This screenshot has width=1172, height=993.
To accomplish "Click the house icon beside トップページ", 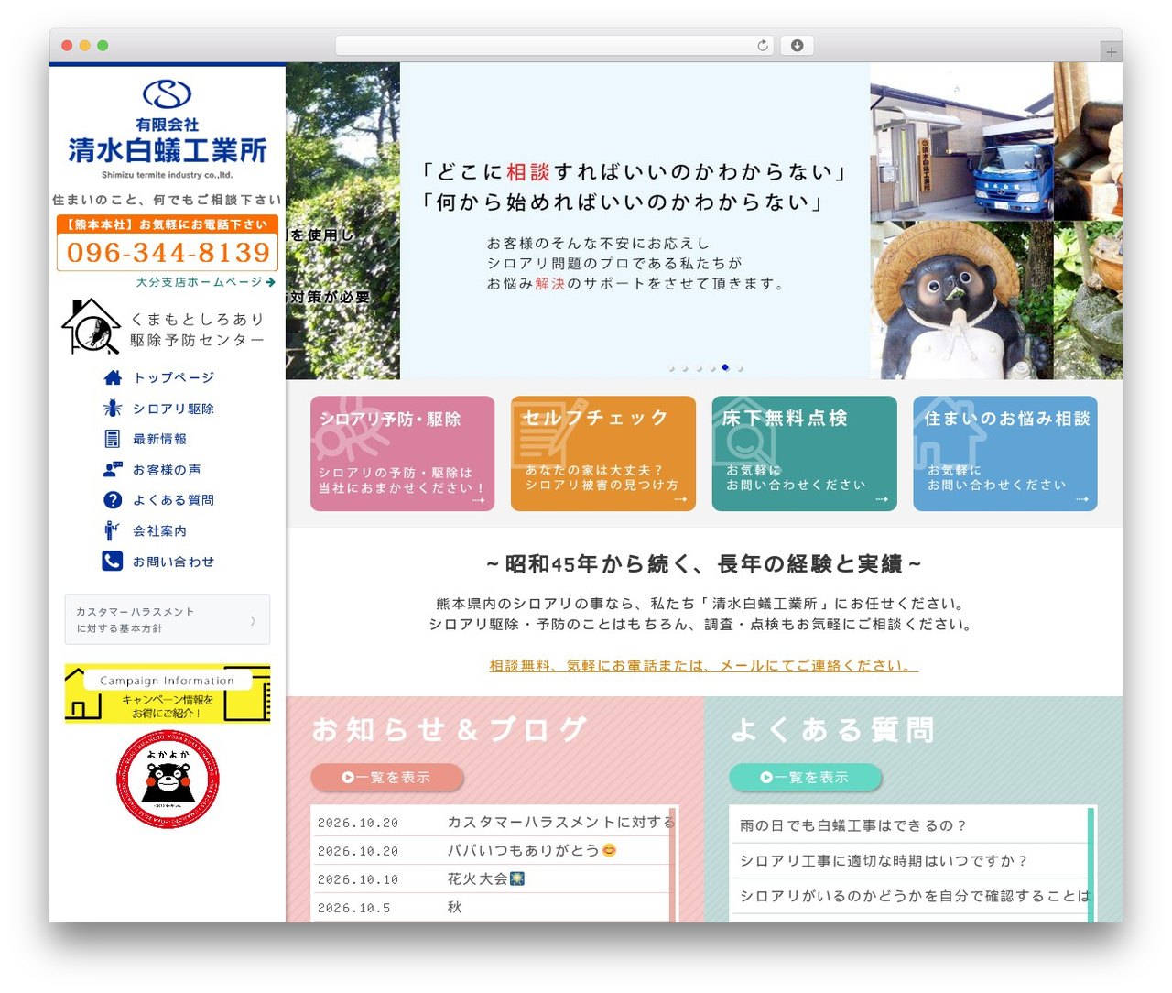I will click(x=113, y=377).
